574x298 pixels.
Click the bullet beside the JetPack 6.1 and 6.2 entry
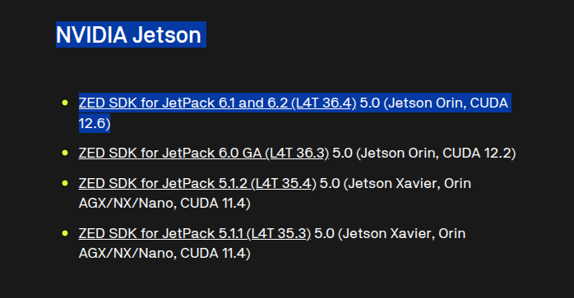click(65, 103)
